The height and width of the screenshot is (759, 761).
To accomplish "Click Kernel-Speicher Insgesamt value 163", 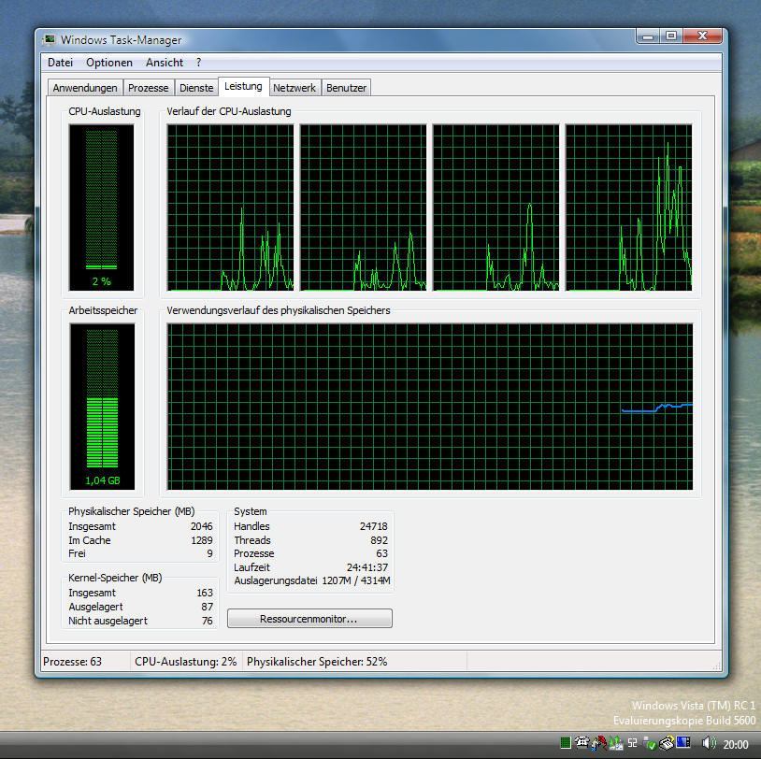I will click(205, 593).
